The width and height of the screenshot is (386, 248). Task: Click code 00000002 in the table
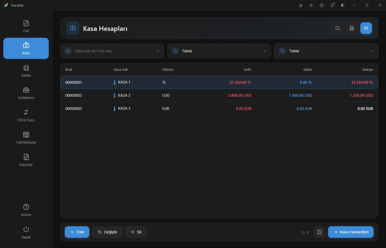point(74,95)
